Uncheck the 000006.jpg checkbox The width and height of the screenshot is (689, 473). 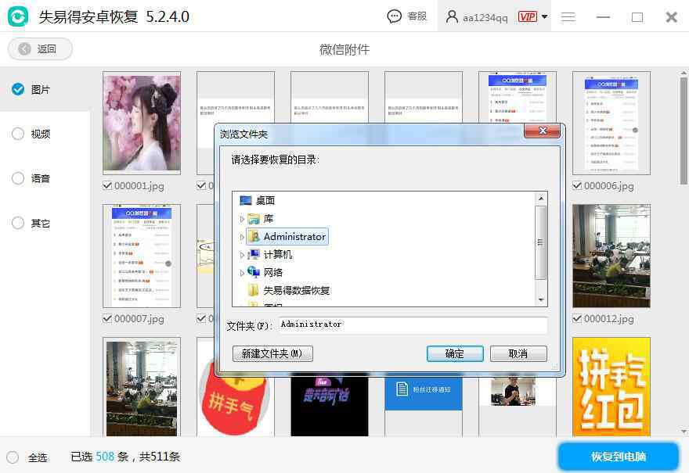pyautogui.click(x=577, y=186)
